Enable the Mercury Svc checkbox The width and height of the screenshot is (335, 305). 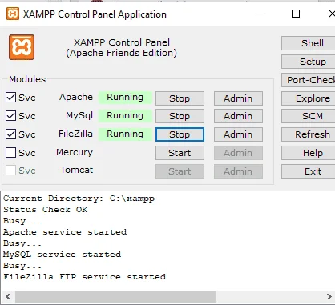(x=10, y=153)
